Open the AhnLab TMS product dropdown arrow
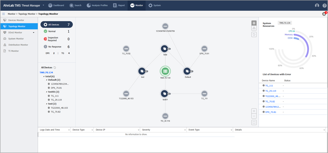The image size is (328, 153). tap(43, 5)
